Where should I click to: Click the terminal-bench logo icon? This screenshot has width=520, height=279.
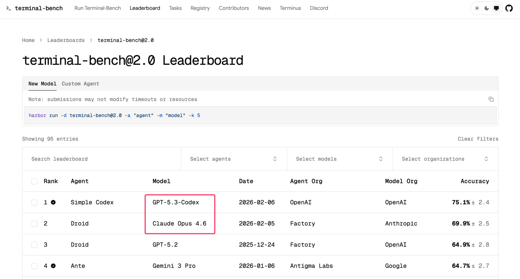tap(9, 8)
